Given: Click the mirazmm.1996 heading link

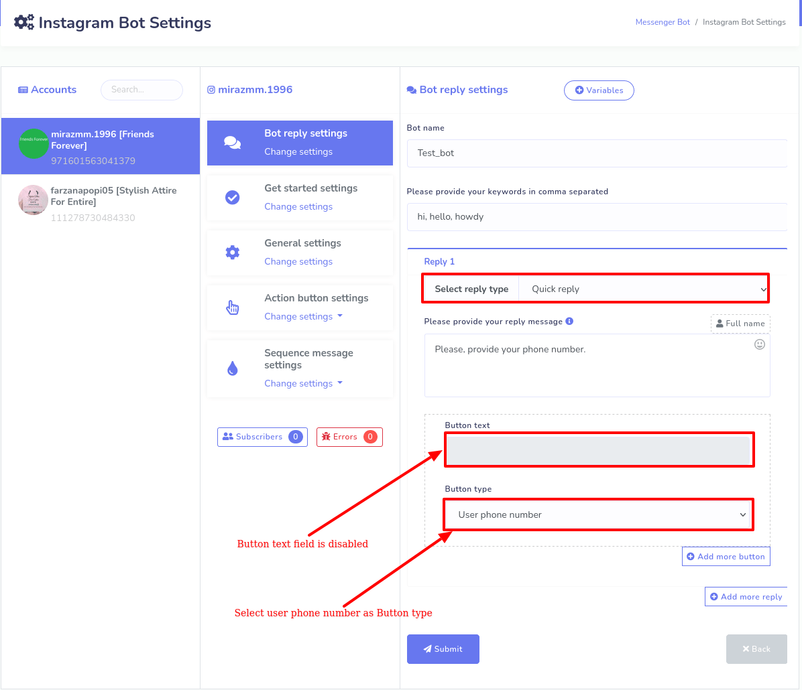Looking at the screenshot, I should click(255, 90).
